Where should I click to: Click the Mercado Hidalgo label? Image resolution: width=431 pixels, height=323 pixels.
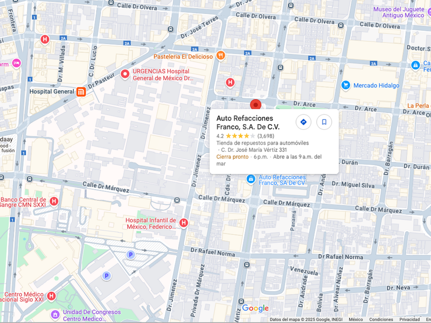click(376, 86)
